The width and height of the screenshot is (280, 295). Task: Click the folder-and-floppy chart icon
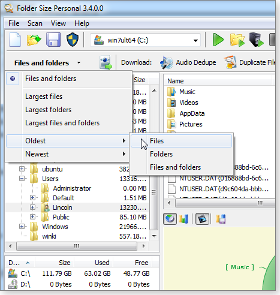tap(221, 219)
